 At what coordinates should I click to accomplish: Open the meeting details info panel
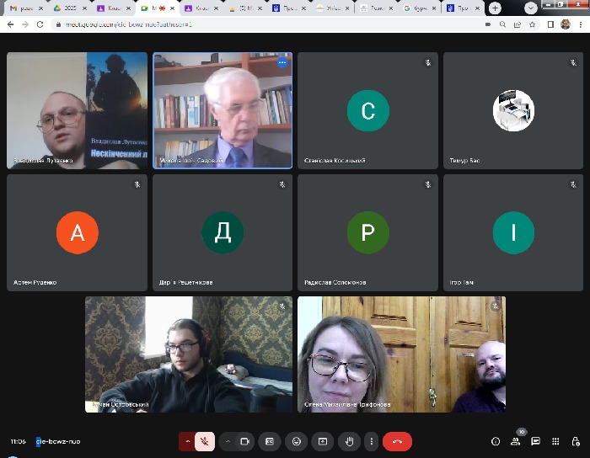point(496,441)
